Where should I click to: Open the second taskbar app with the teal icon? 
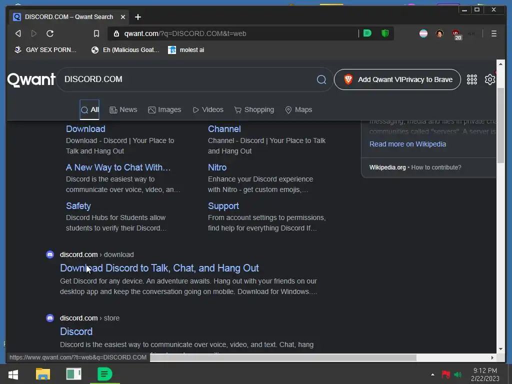point(73,374)
